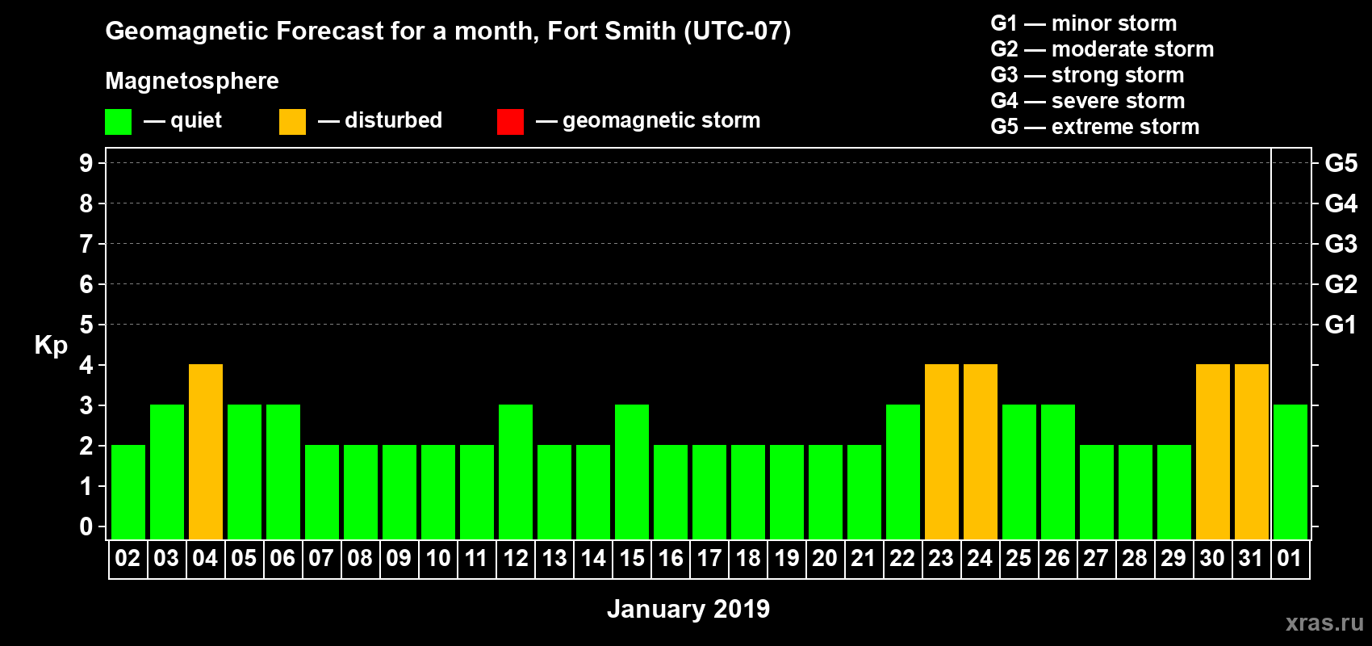1372x646 pixels.
Task: Click the 'G5 — extreme storm' legend line
Action: 1095,127
